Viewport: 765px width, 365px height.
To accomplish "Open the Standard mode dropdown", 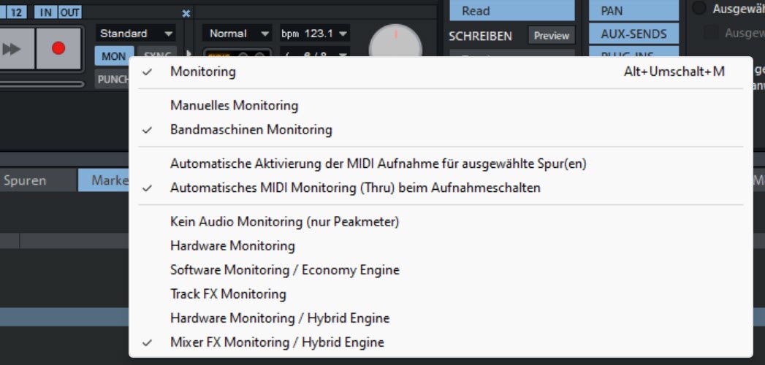I will click(136, 34).
